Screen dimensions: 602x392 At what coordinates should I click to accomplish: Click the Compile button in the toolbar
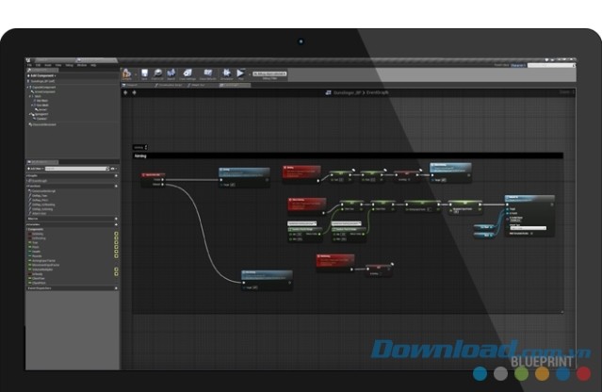pos(127,73)
